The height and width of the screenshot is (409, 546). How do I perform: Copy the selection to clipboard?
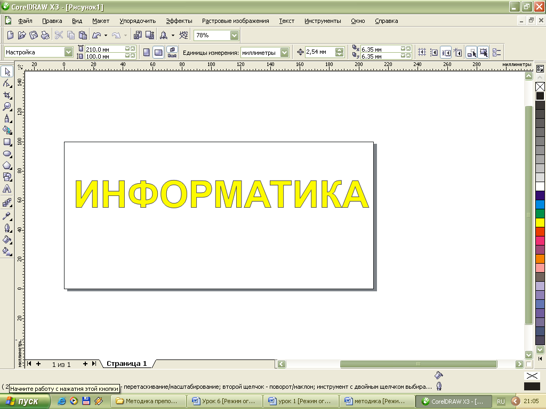coord(71,35)
